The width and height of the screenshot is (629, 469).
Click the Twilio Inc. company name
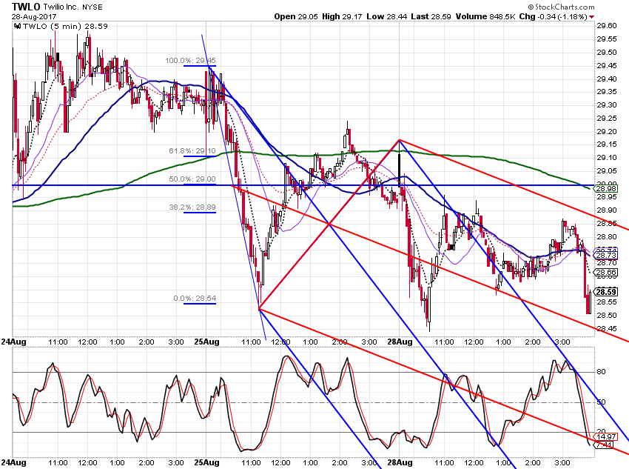[x=61, y=7]
